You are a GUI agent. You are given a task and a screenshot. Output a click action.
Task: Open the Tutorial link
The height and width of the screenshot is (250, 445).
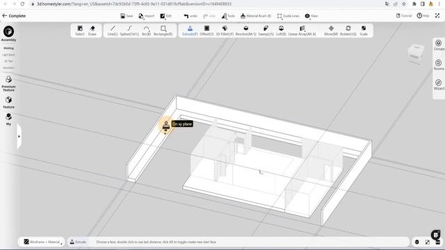pos(404,15)
